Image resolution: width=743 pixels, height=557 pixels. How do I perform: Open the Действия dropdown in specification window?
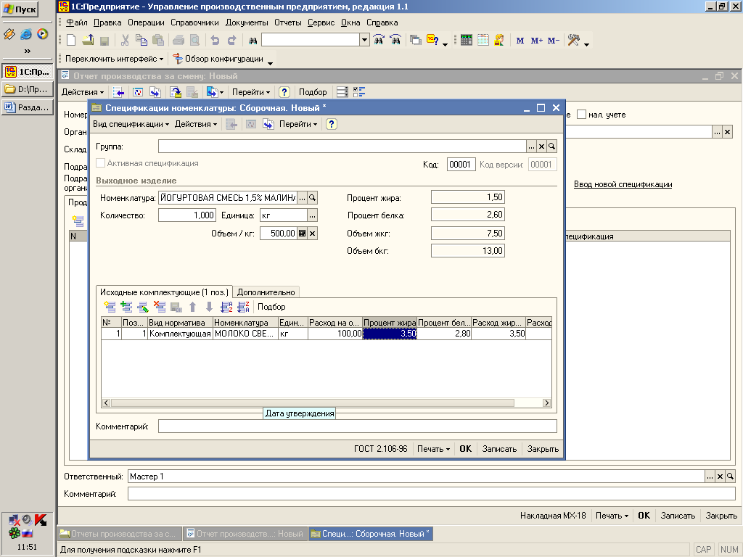(x=196, y=124)
